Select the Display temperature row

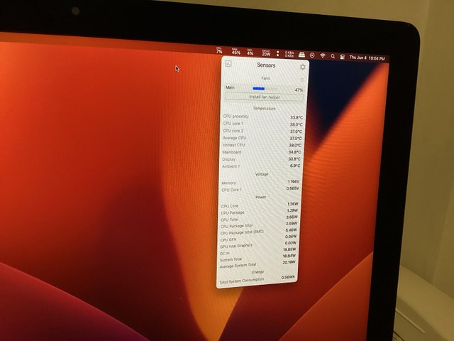click(261, 159)
